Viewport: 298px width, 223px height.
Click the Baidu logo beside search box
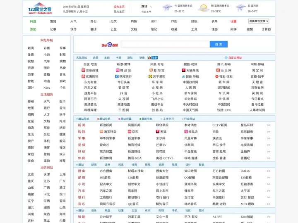(110, 45)
